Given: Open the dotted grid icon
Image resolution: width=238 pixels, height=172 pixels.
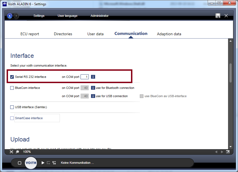Looking at the screenshot, I should [x=54, y=163].
